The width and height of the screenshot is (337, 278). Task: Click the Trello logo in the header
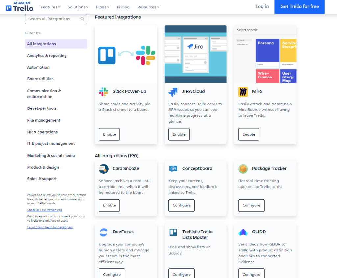19,7
